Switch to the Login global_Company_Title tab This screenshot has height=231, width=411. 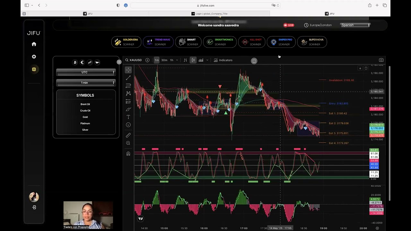point(209,14)
